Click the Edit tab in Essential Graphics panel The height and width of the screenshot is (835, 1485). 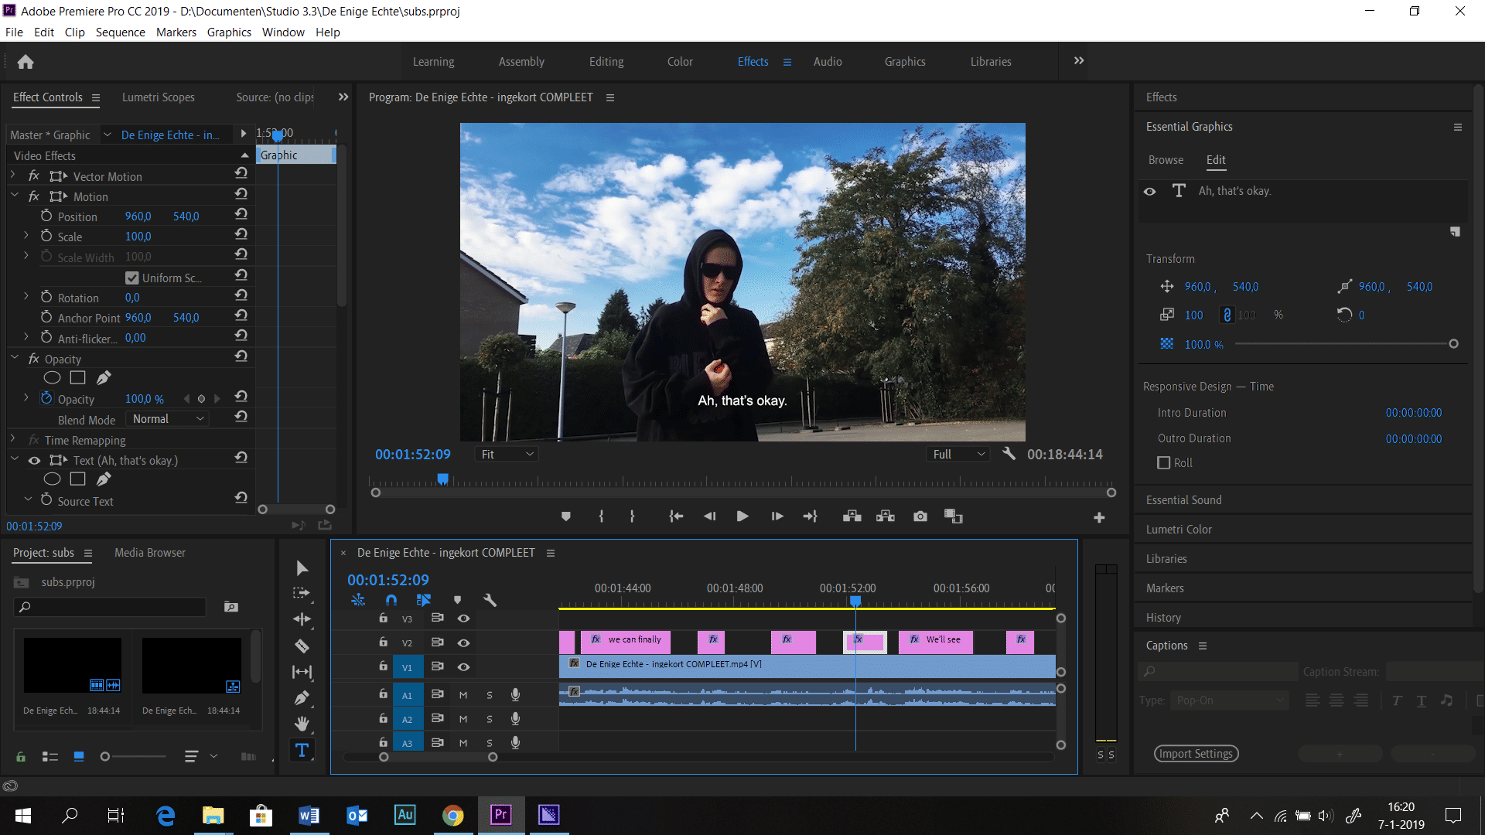[1216, 159]
